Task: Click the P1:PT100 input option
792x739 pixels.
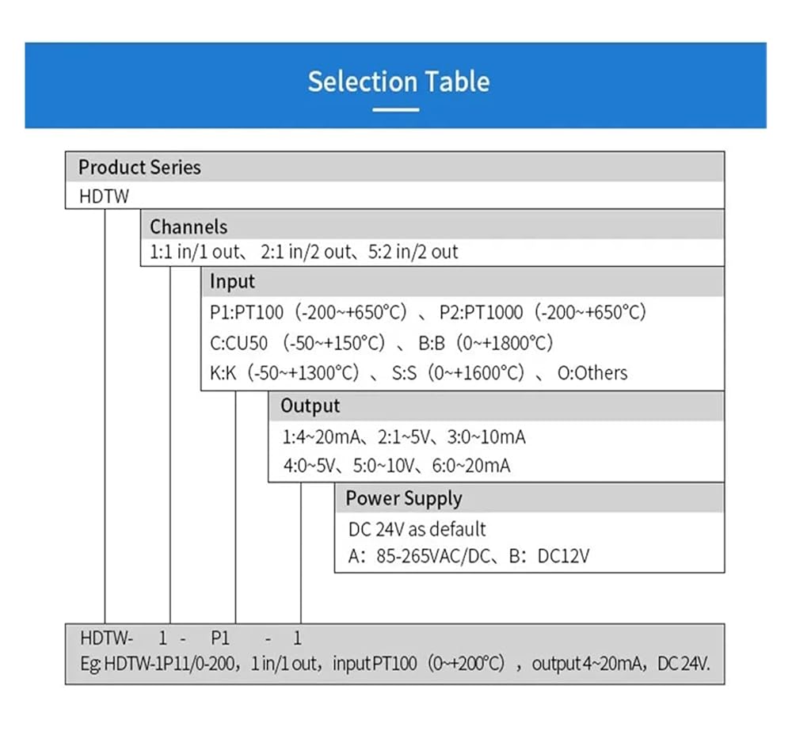Action: [x=308, y=312]
